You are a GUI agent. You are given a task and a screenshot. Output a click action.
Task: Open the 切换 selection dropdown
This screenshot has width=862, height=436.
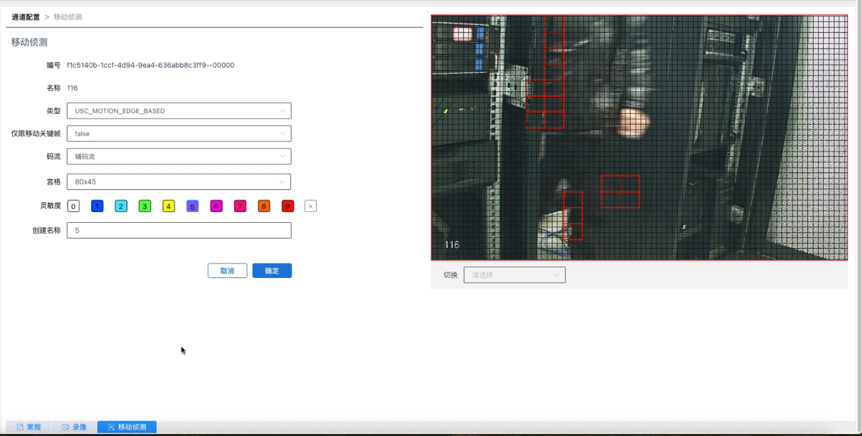[514, 275]
